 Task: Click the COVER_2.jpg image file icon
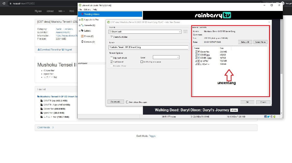[199, 58]
